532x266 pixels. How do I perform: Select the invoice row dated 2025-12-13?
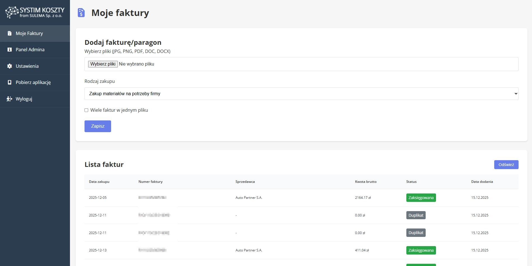249,250
